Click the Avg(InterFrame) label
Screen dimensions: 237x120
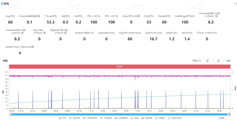coord(106,33)
